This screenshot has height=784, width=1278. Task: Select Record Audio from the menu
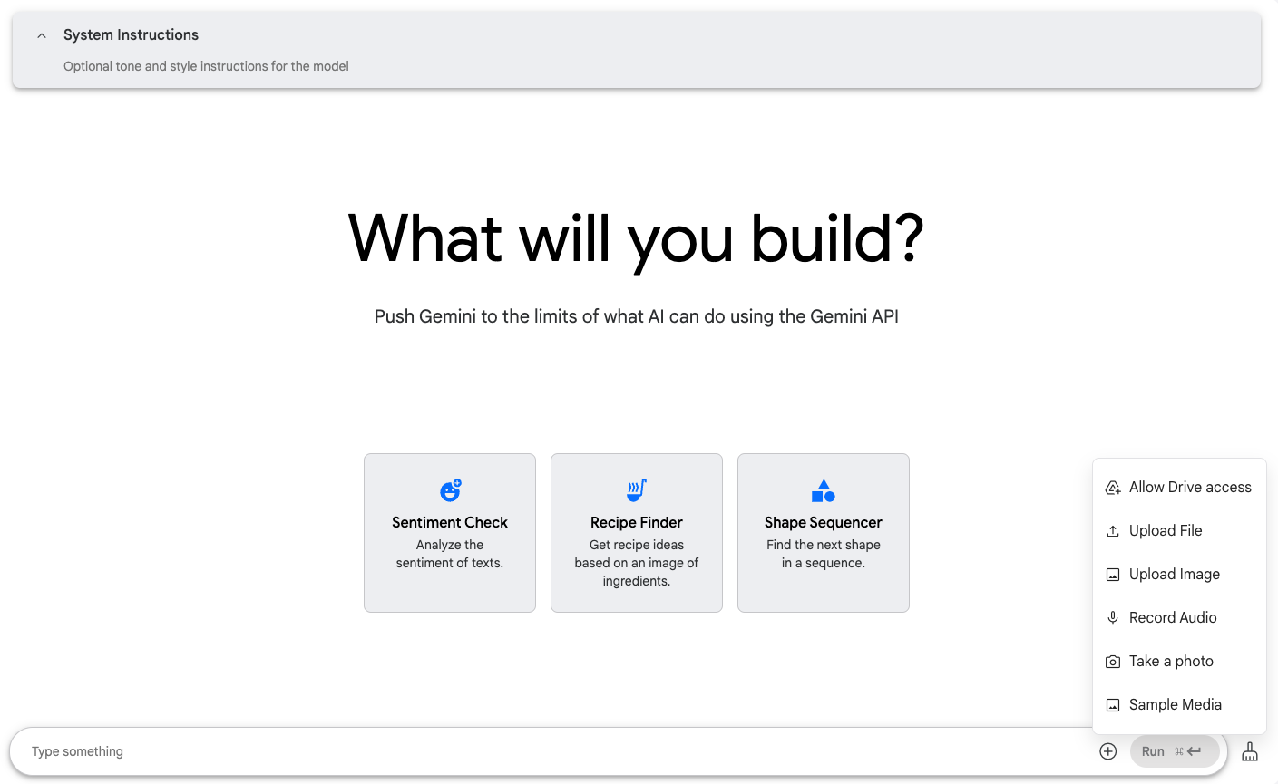(1179, 618)
